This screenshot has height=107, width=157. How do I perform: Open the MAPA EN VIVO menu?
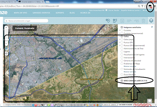pyautogui.click(x=20, y=13)
